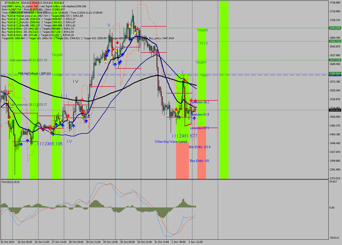Click the 'Sell correction 38.2 | 2529.37' label
The image size is (342, 245).
28,105
